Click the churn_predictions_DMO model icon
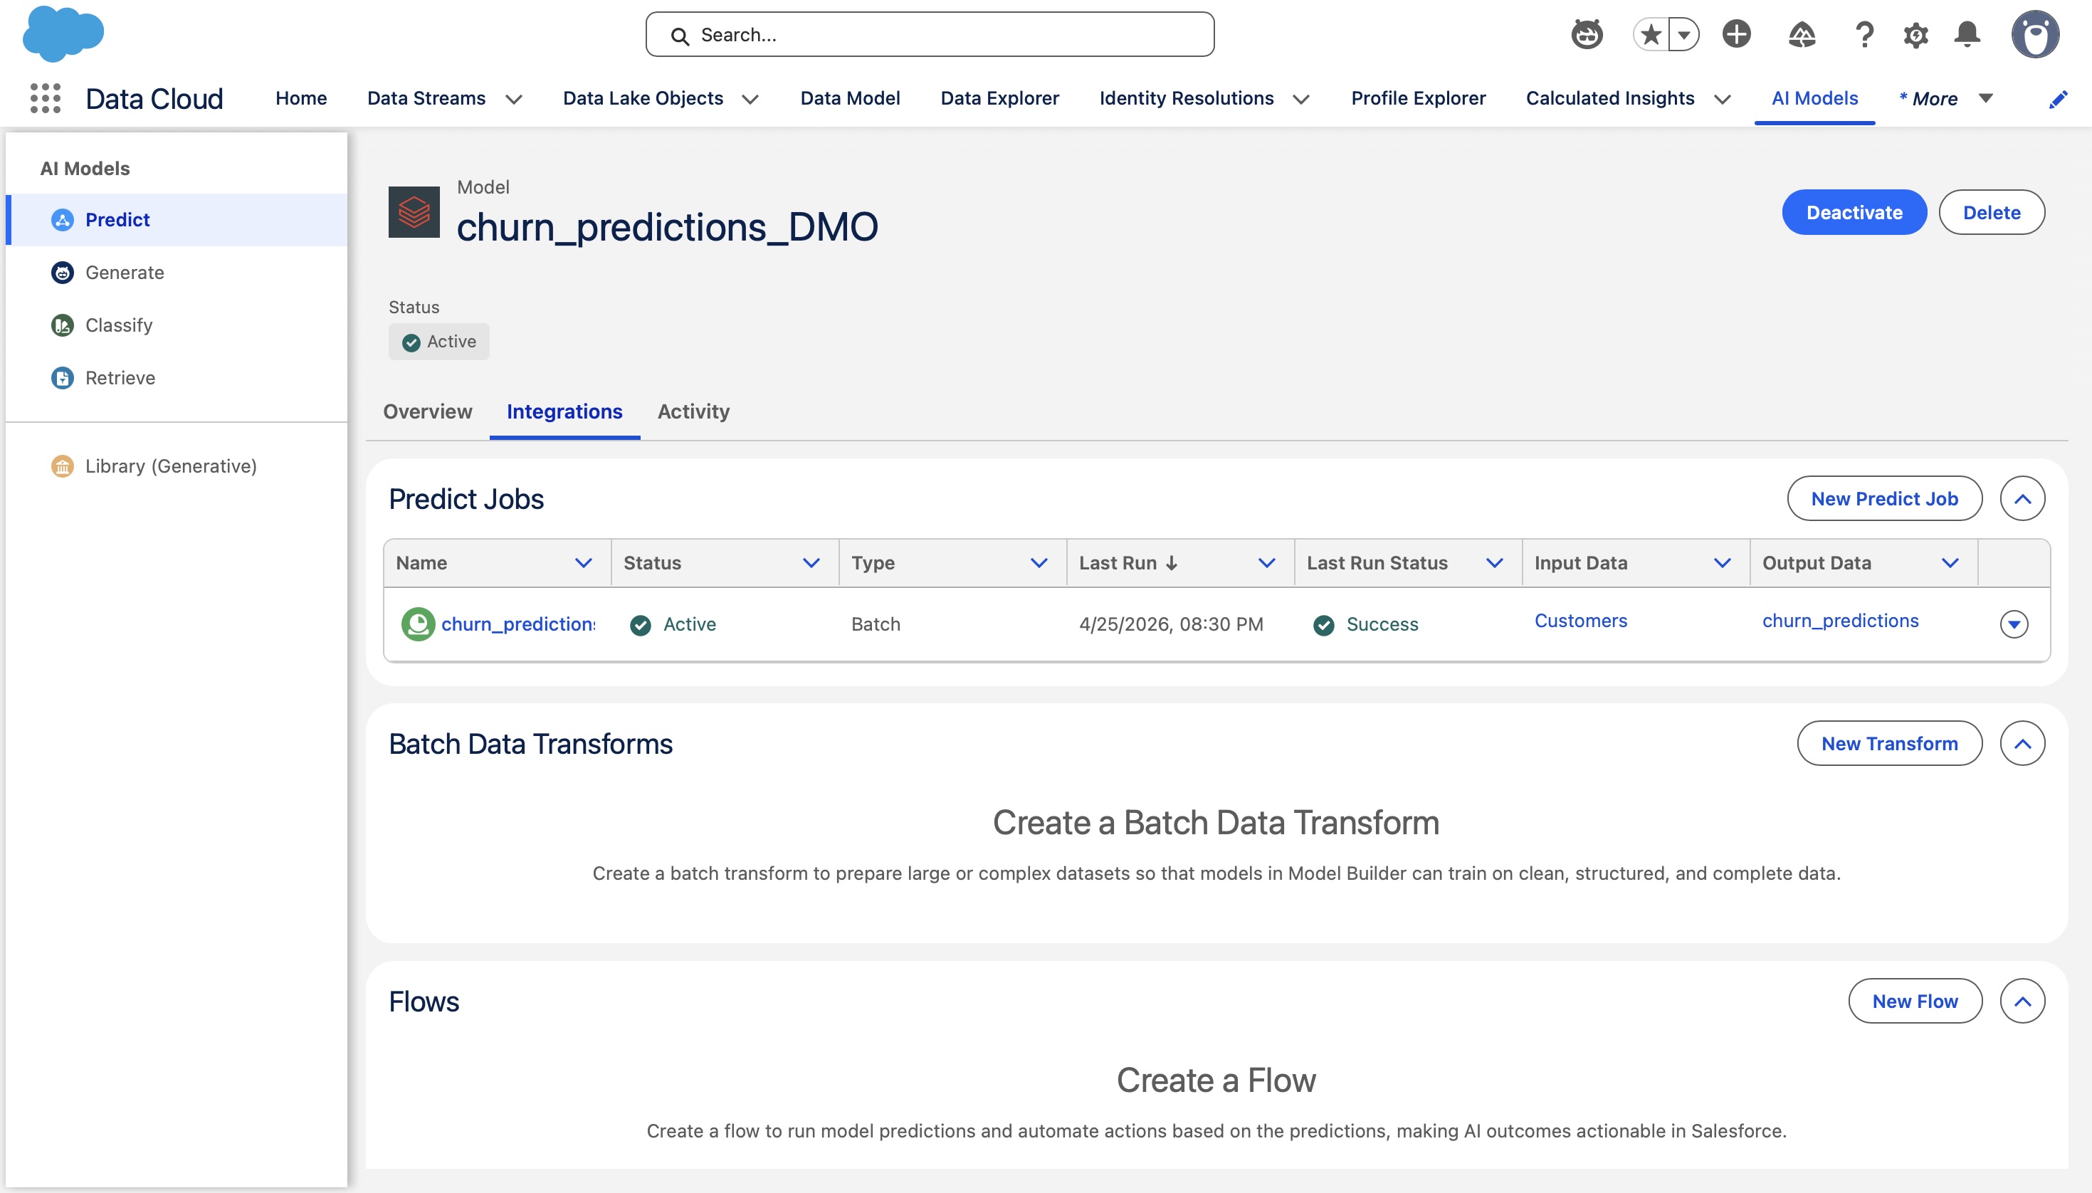 (414, 212)
